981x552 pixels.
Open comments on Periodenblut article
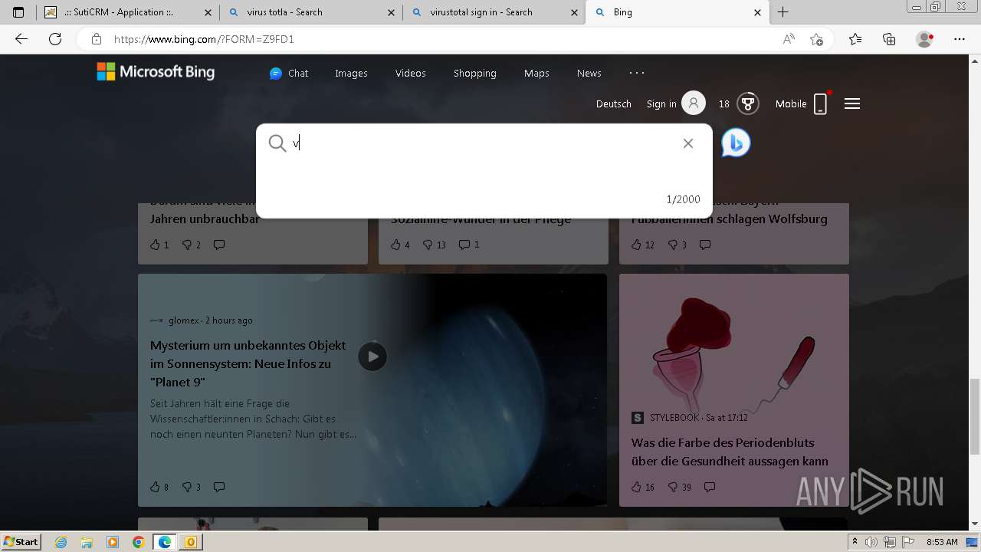(710, 487)
